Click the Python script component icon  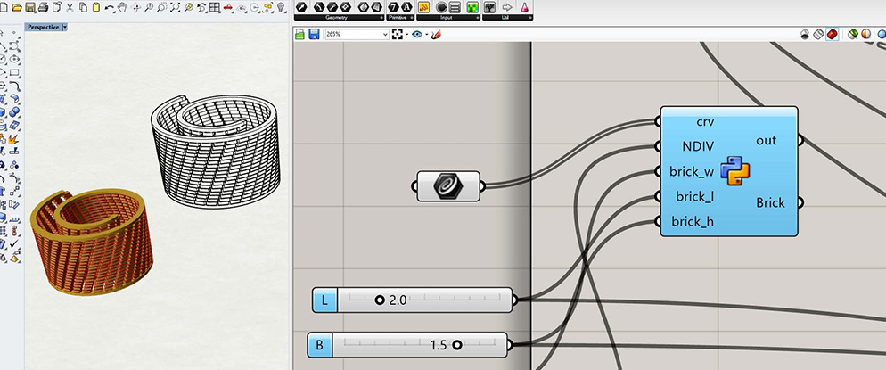point(735,169)
